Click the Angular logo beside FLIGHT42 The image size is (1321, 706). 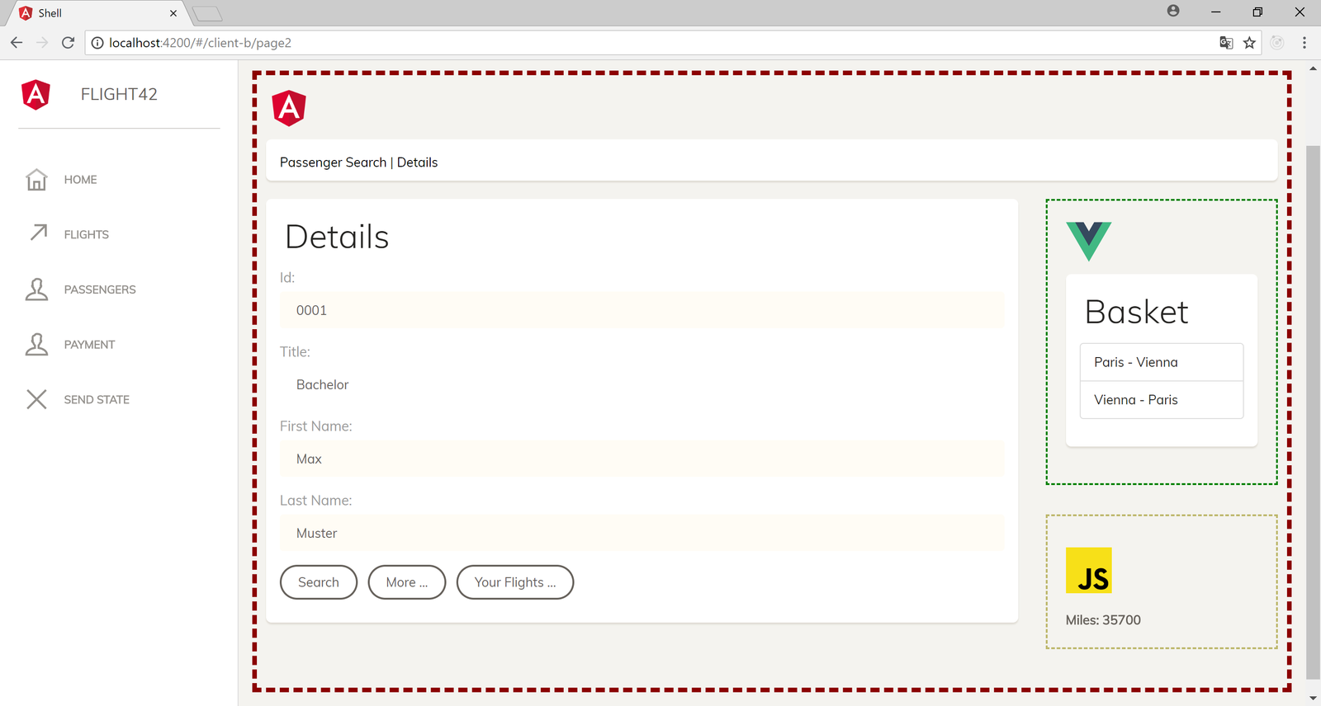(36, 95)
